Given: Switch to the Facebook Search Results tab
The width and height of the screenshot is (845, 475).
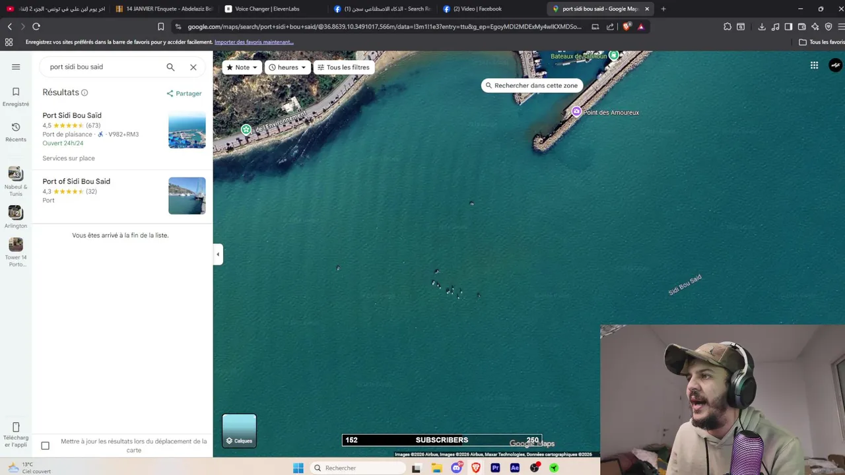Looking at the screenshot, I should pos(382,9).
